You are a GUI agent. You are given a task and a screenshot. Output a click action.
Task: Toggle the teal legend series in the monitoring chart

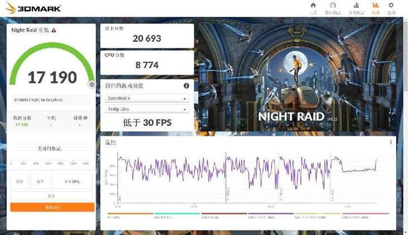pyautogui.click(x=177, y=215)
